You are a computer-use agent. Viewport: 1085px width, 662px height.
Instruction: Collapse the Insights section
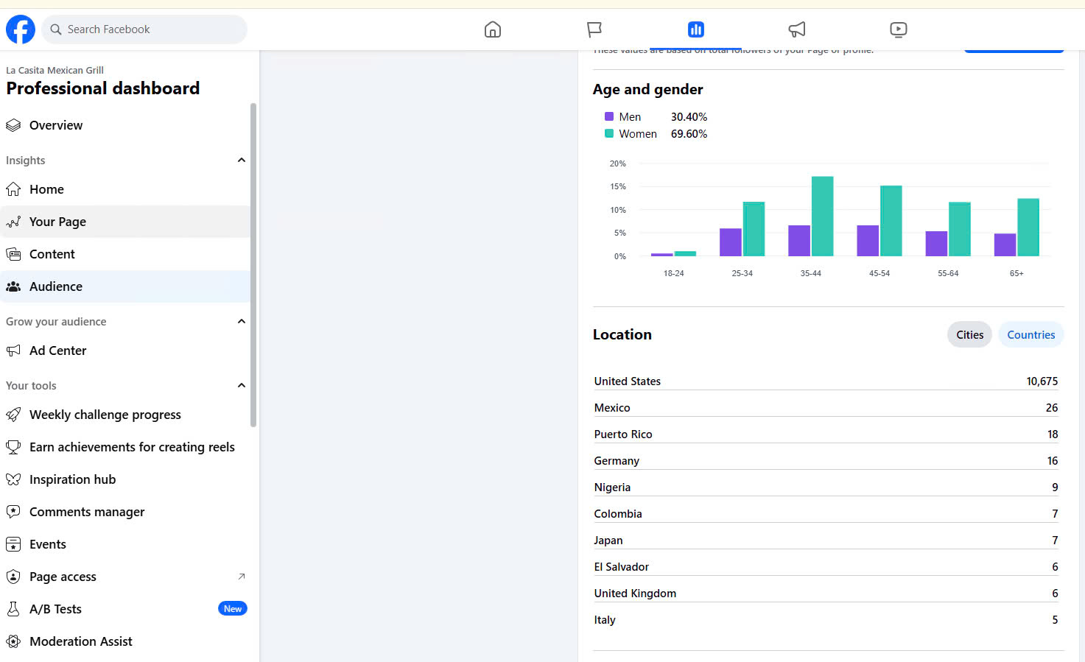tap(242, 161)
